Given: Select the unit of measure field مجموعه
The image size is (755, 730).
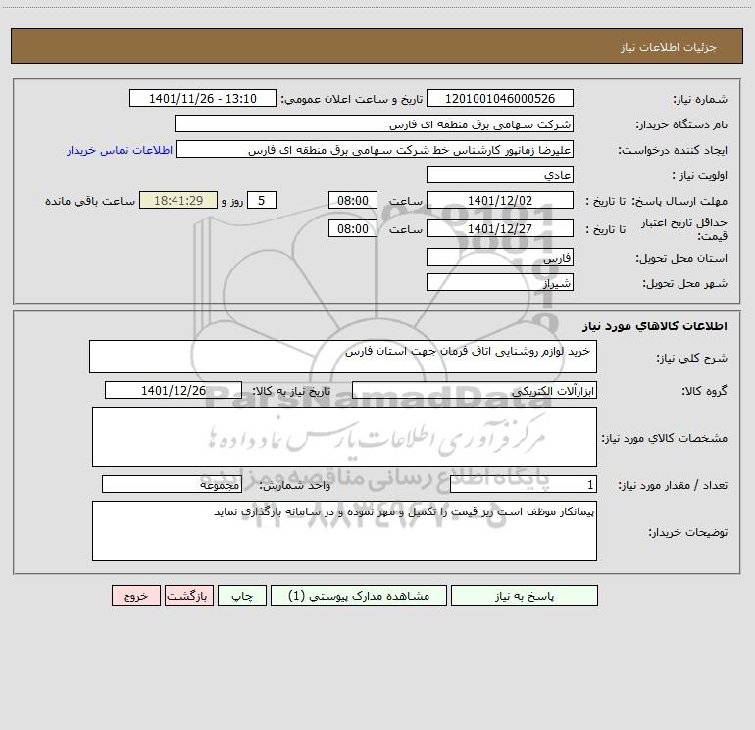Looking at the screenshot, I should click(172, 485).
